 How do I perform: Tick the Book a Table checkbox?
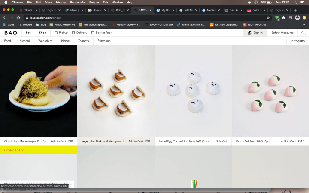tap(93, 33)
